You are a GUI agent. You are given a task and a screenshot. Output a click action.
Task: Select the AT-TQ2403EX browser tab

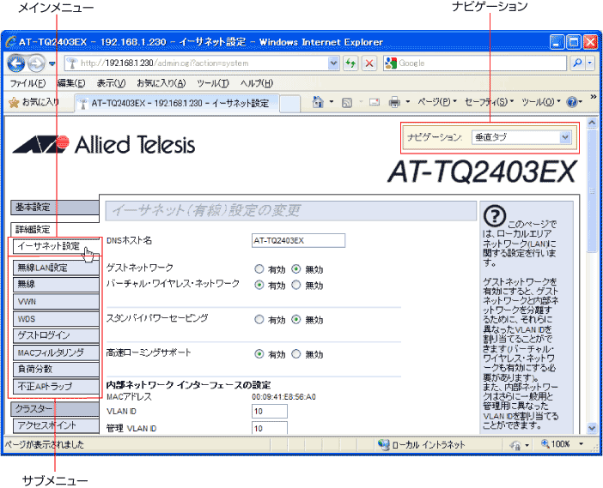click(x=177, y=103)
